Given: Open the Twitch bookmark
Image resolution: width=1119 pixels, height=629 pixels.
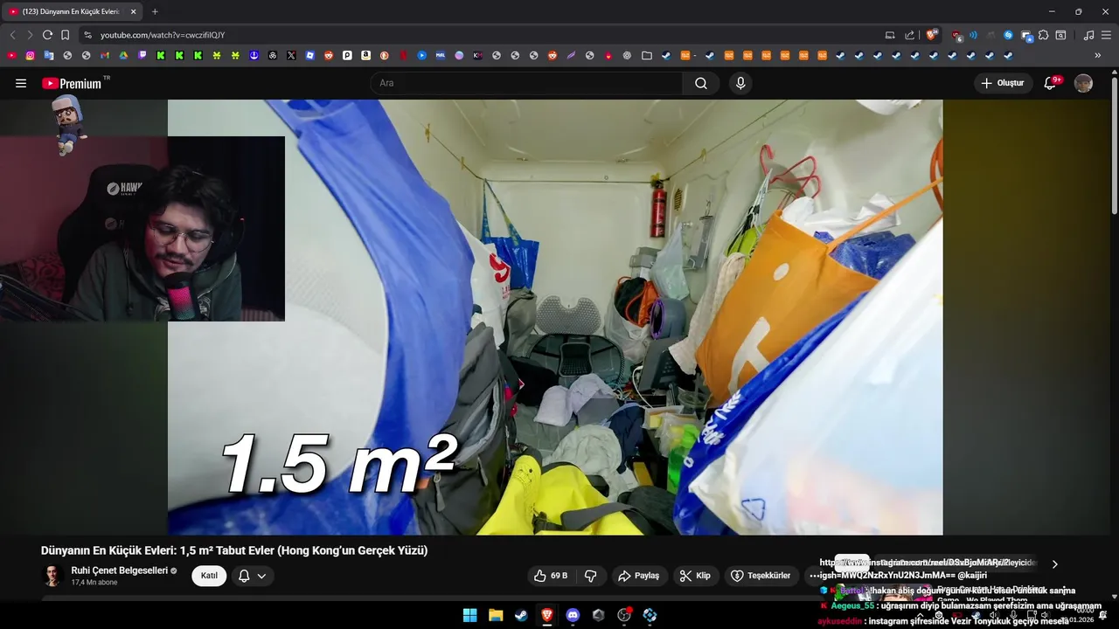Looking at the screenshot, I should pos(142,55).
